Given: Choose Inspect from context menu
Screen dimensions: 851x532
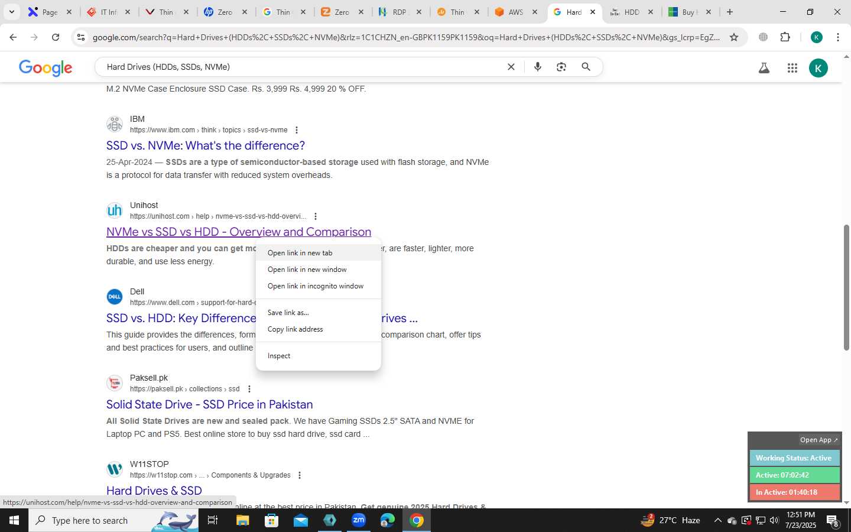Looking at the screenshot, I should [318, 355].
